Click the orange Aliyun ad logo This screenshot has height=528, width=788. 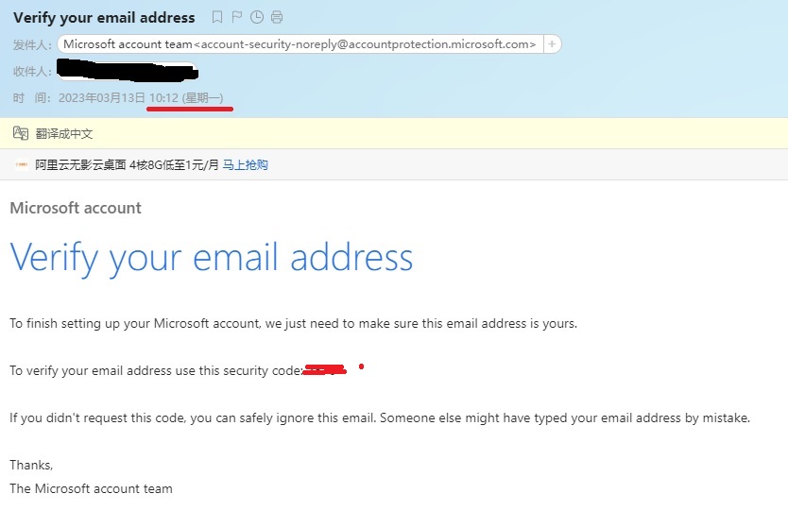(21, 164)
